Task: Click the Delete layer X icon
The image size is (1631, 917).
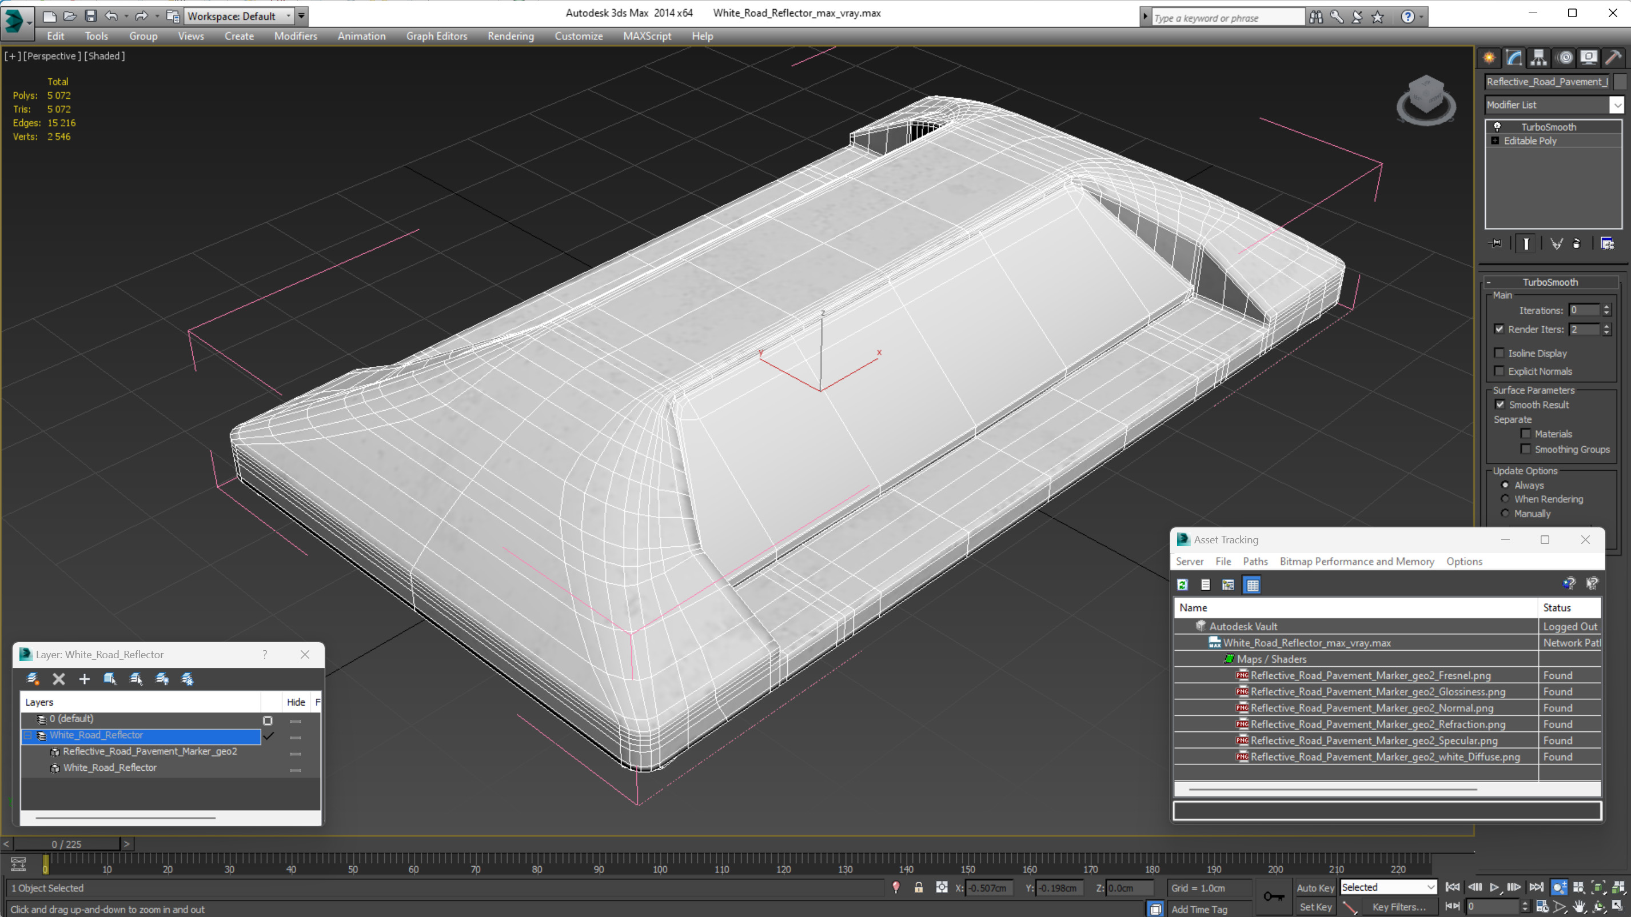Action: (59, 679)
